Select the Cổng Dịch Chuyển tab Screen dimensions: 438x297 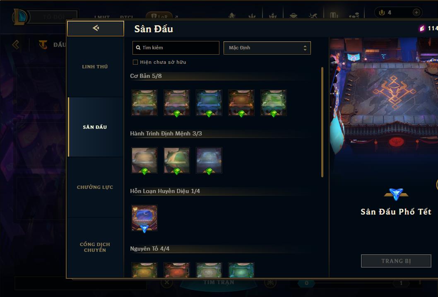[x=95, y=247]
